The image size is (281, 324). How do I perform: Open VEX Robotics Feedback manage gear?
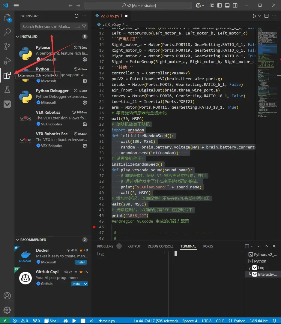tap(85, 146)
